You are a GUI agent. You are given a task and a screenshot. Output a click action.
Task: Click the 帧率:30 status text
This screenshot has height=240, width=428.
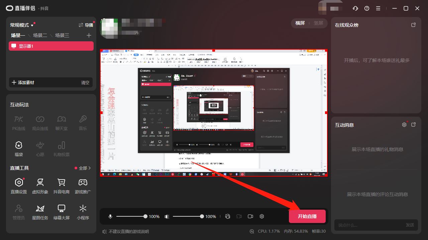click(319, 231)
